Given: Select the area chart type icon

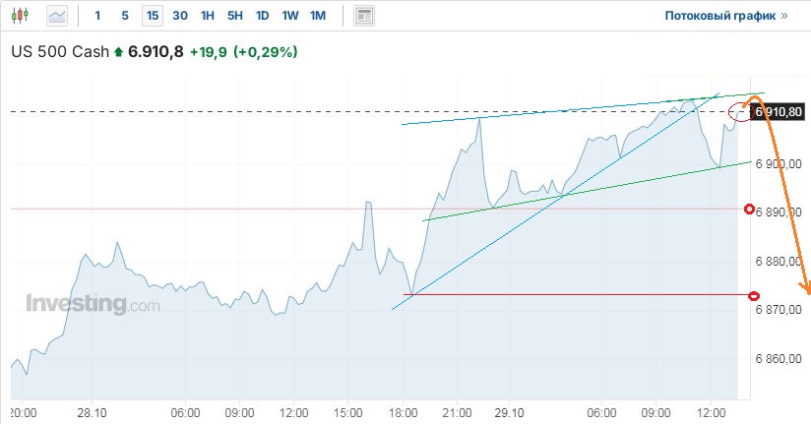Looking at the screenshot, I should pyautogui.click(x=58, y=16).
